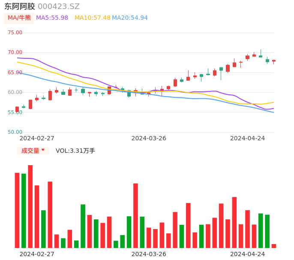
Task: Click the 50.00 price axis label
Action: coord(15,132)
